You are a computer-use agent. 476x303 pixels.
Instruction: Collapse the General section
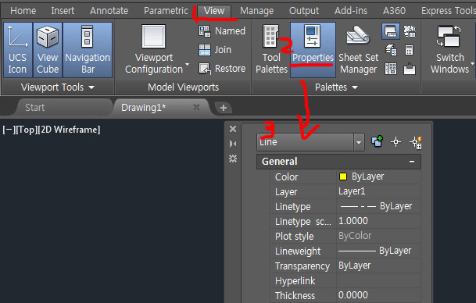412,162
